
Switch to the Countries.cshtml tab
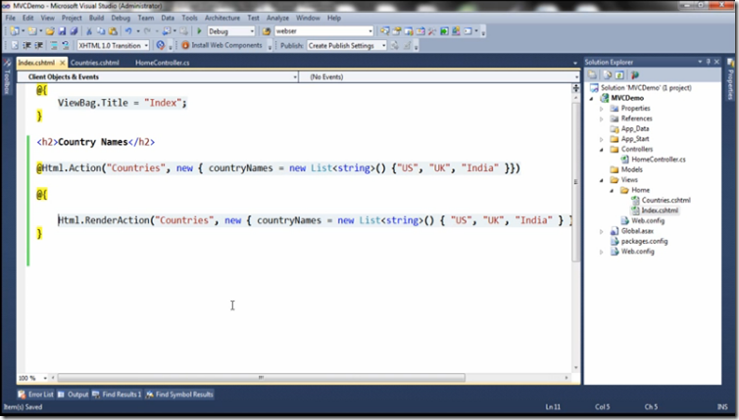pyautogui.click(x=95, y=62)
